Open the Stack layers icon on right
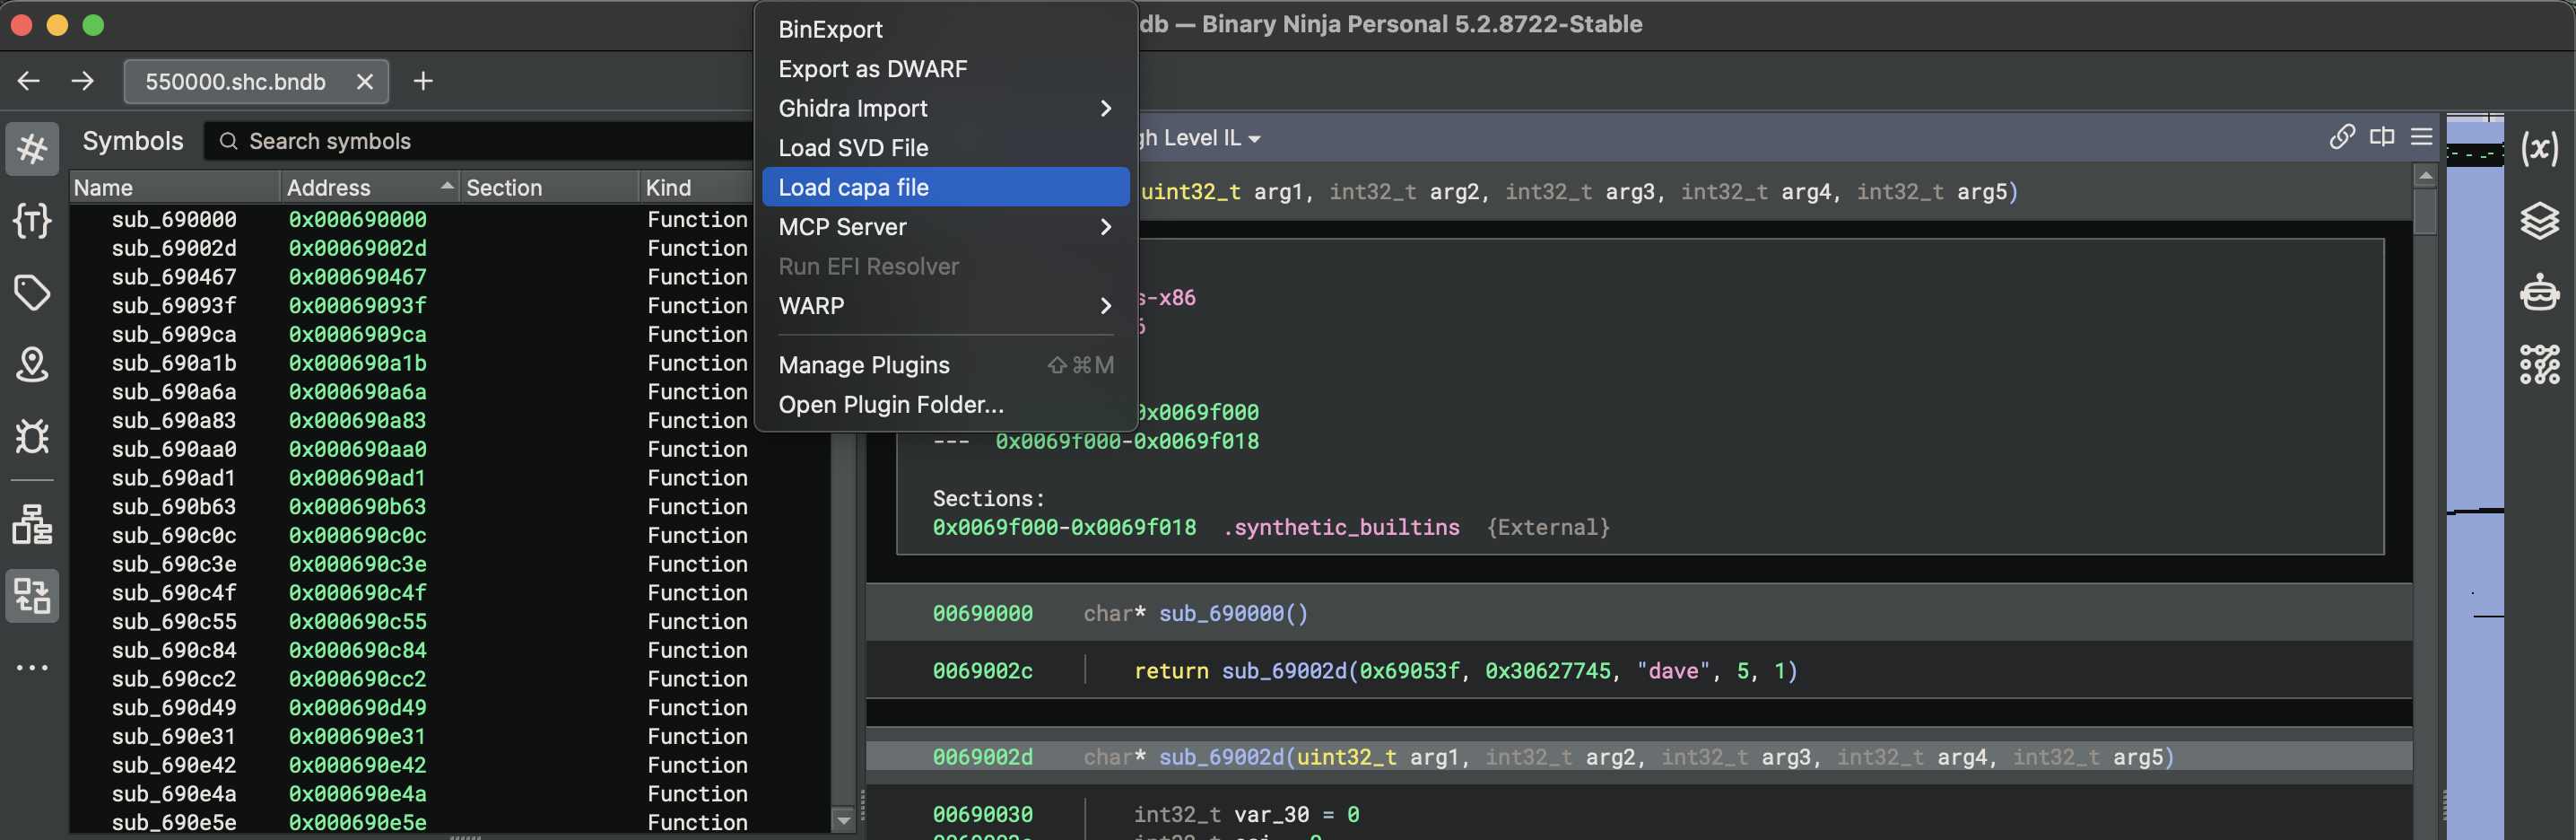The width and height of the screenshot is (2576, 840). click(x=2539, y=221)
